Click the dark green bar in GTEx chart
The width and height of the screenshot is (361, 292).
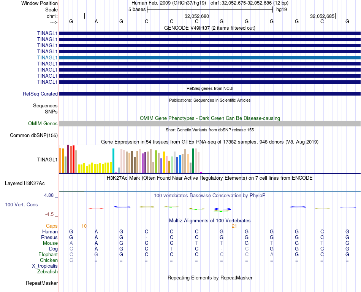(x=193, y=161)
